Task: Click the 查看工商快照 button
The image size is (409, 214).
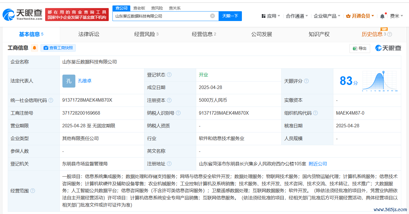Action: pyautogui.click(x=58, y=48)
